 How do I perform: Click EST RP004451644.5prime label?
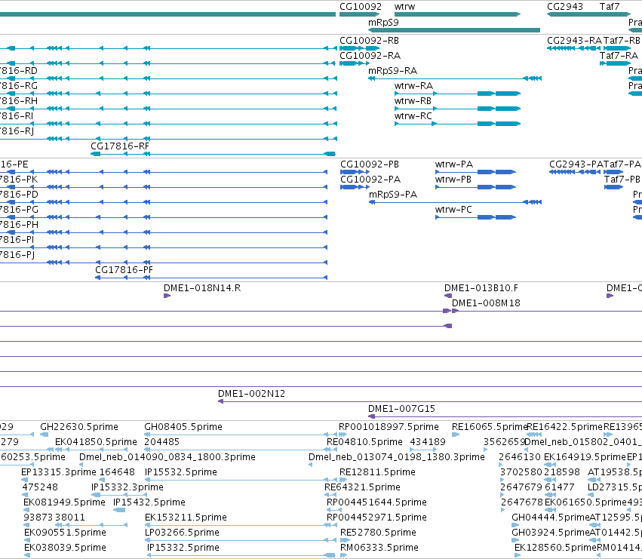[x=376, y=502]
